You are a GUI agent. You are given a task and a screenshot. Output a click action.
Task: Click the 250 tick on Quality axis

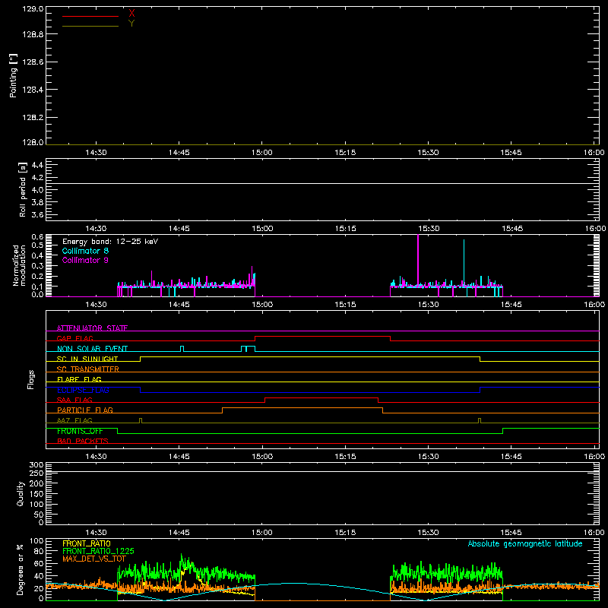click(x=36, y=473)
